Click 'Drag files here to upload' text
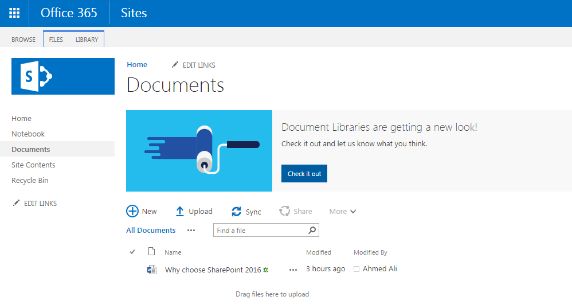This screenshot has width=572, height=308. click(x=272, y=294)
